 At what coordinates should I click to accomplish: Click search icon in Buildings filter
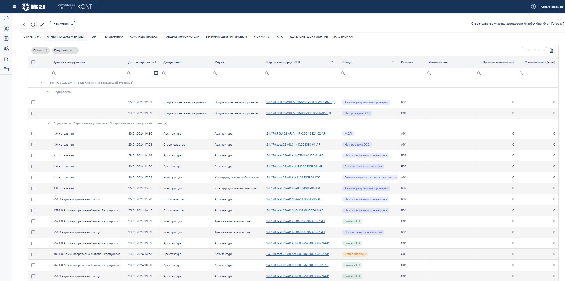pyautogui.click(x=54, y=73)
